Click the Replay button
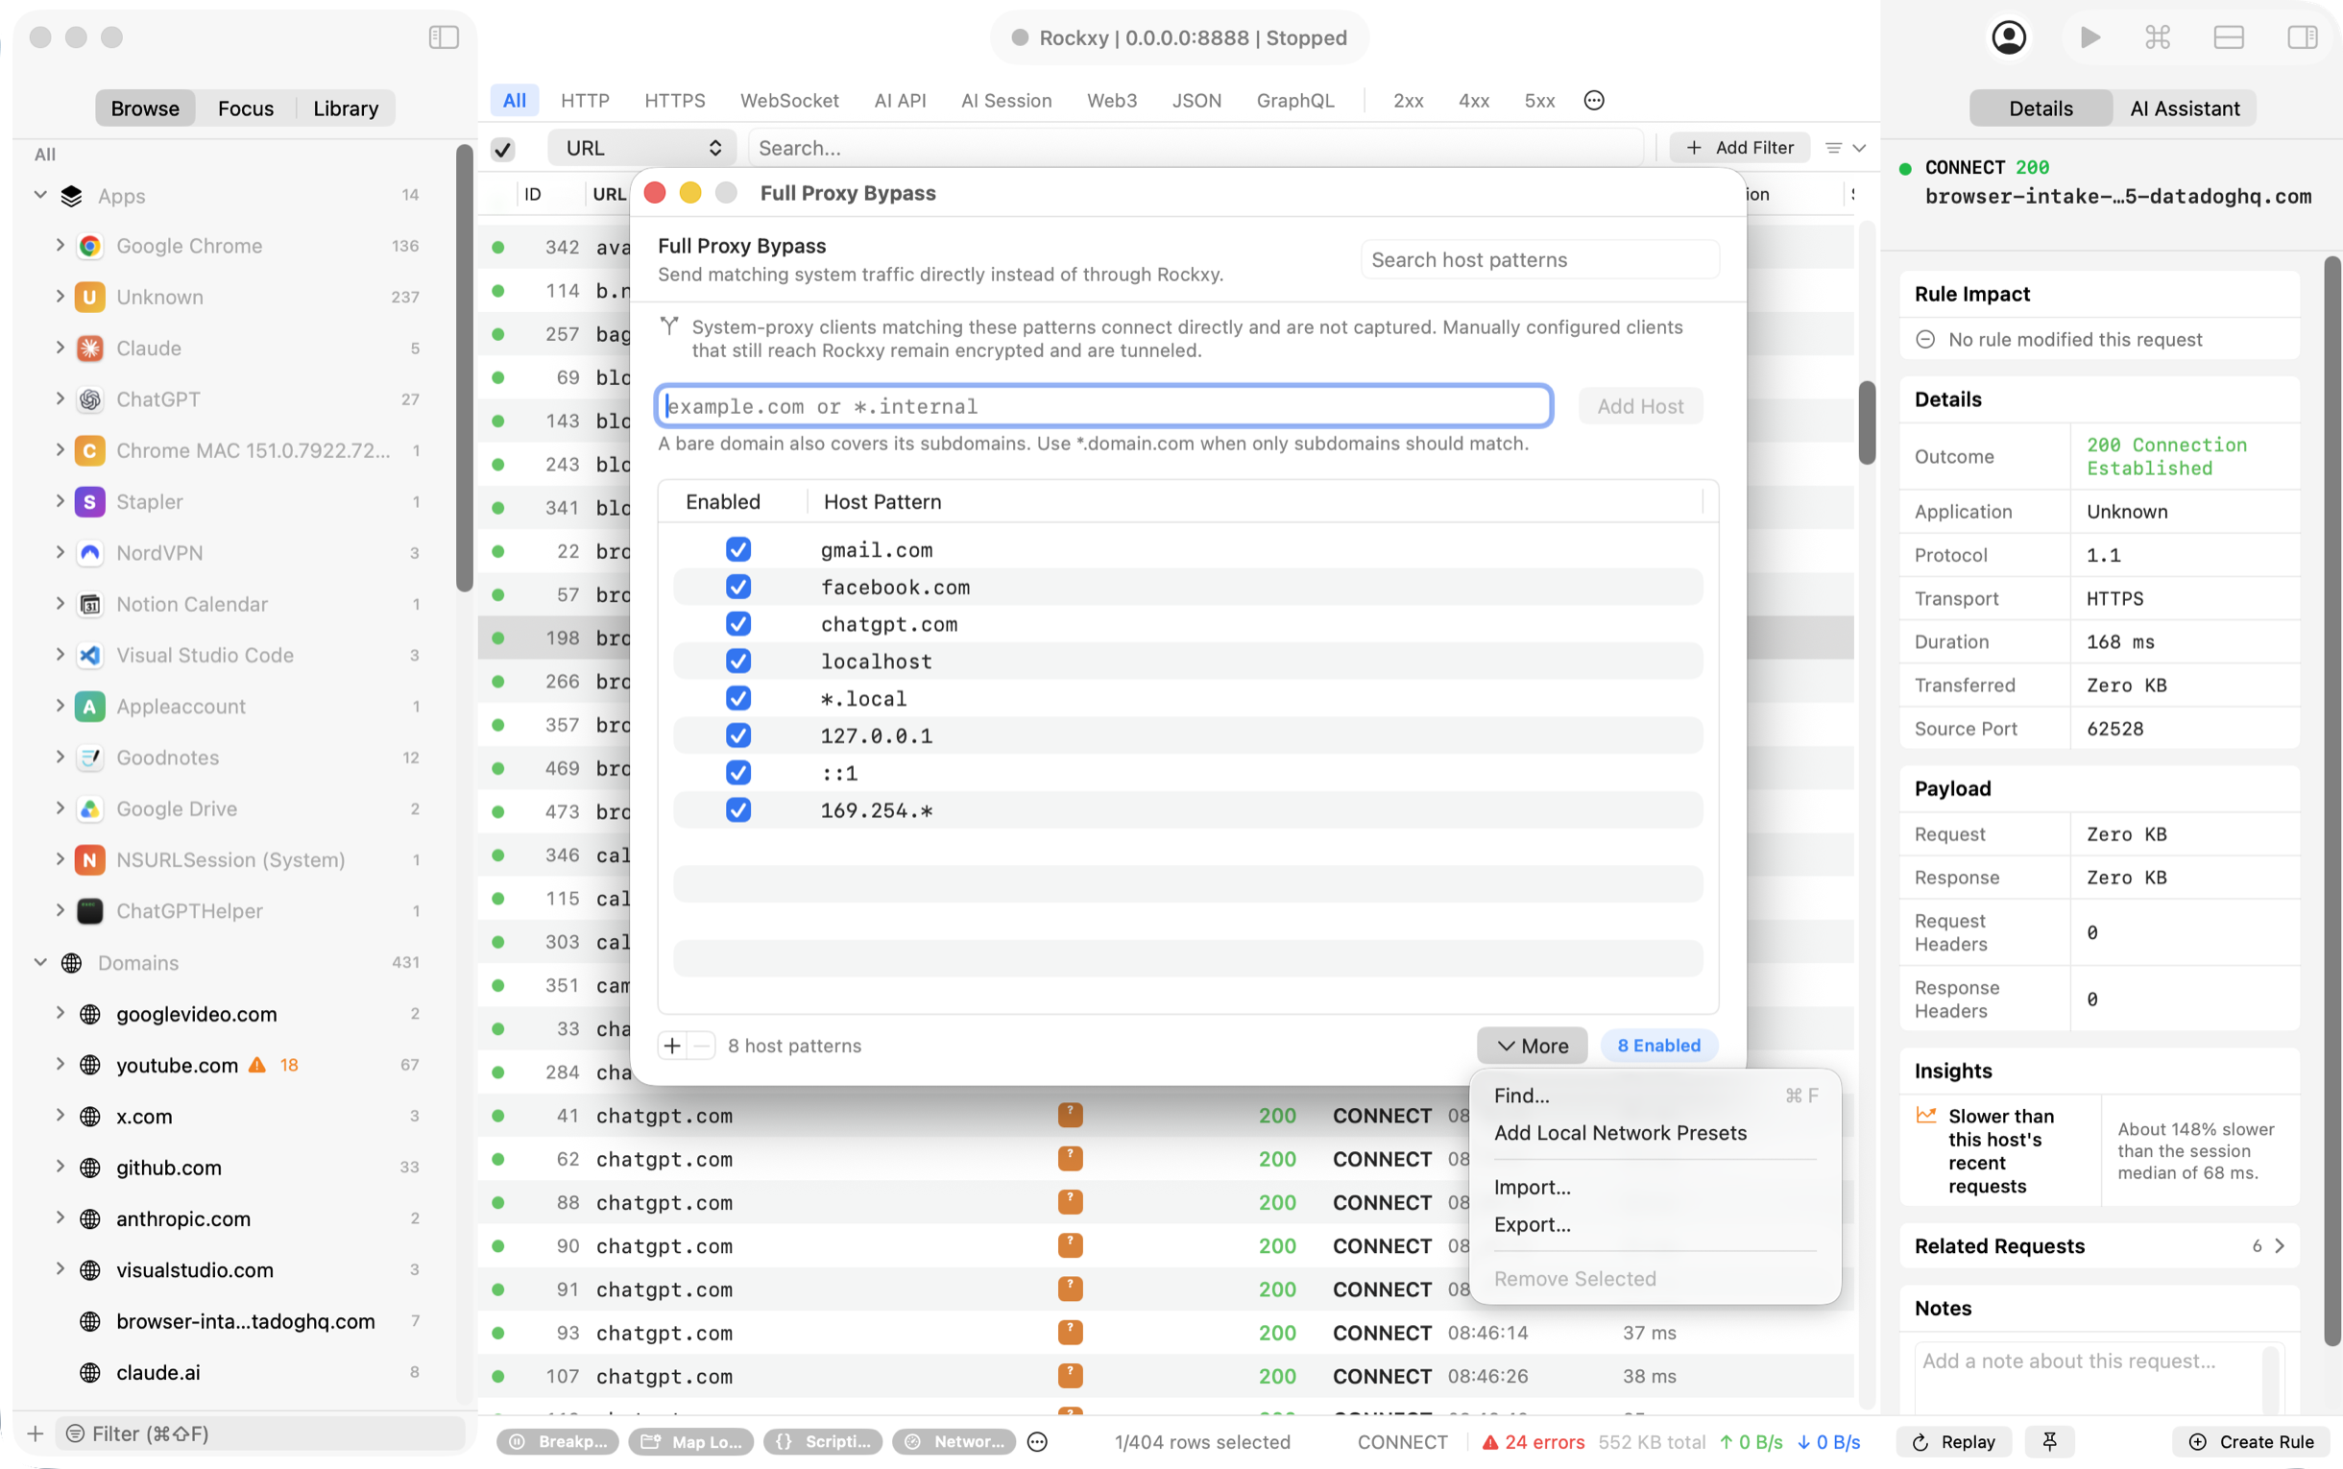Image resolution: width=2343 pixels, height=1469 pixels. point(1952,1442)
